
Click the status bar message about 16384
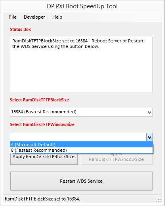42,199
